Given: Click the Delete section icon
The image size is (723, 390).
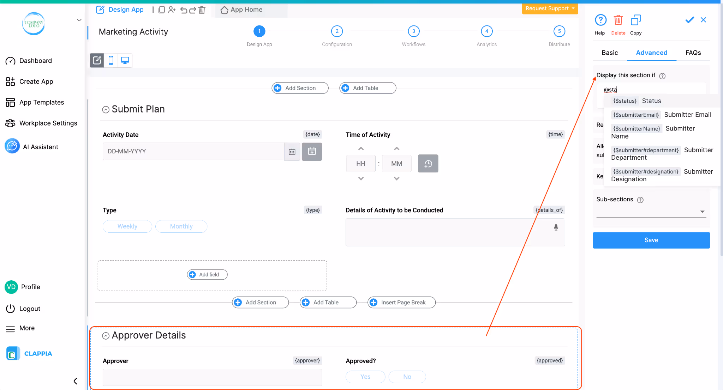Looking at the screenshot, I should click(618, 20).
